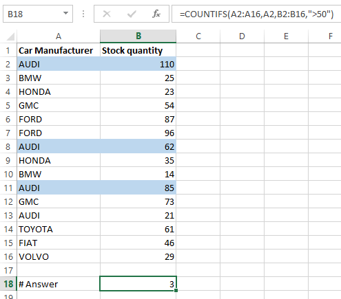Select cell with value 73
The height and width of the screenshot is (299, 341).
tap(138, 201)
